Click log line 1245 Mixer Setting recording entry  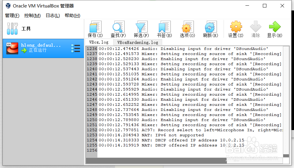click(x=190, y=94)
